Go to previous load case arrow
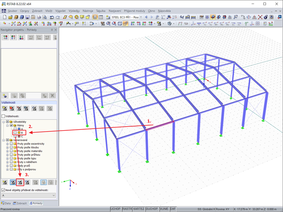283x212 pixels. [x=146, y=17]
